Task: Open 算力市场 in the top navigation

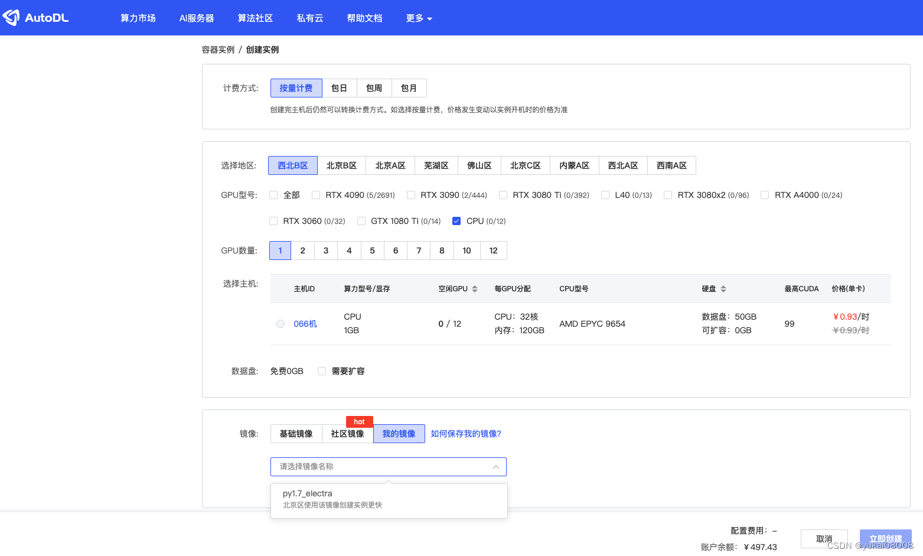Action: tap(138, 18)
